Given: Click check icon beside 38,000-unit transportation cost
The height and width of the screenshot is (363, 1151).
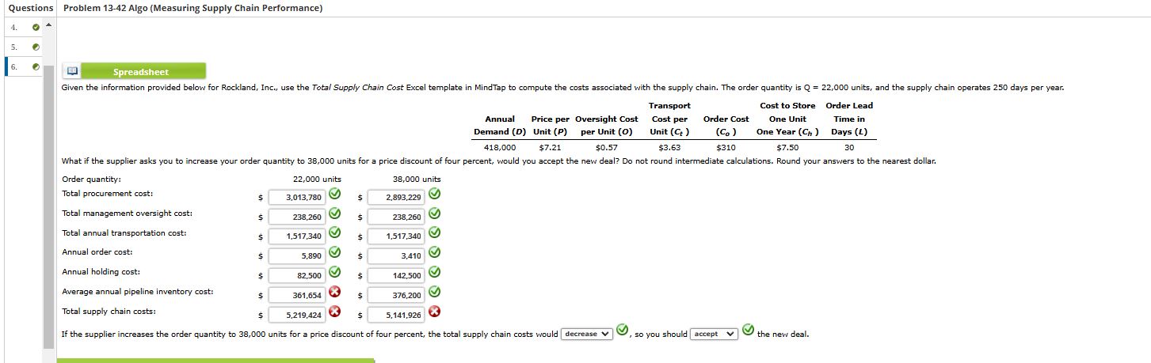Looking at the screenshot, I should coord(433,233).
